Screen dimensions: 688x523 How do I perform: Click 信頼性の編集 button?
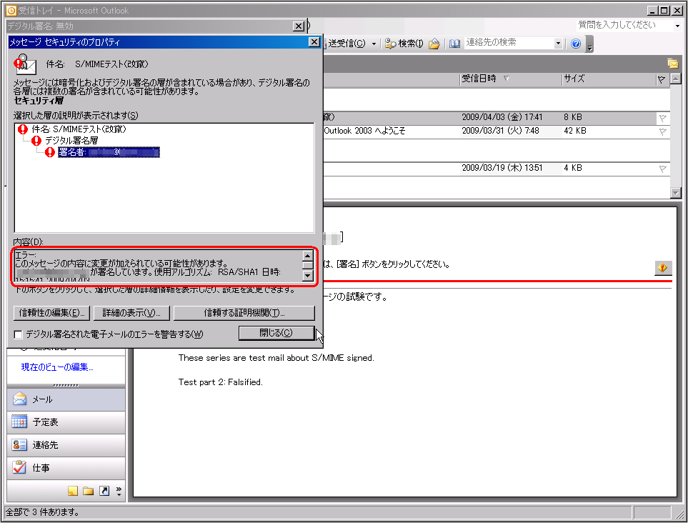click(51, 313)
